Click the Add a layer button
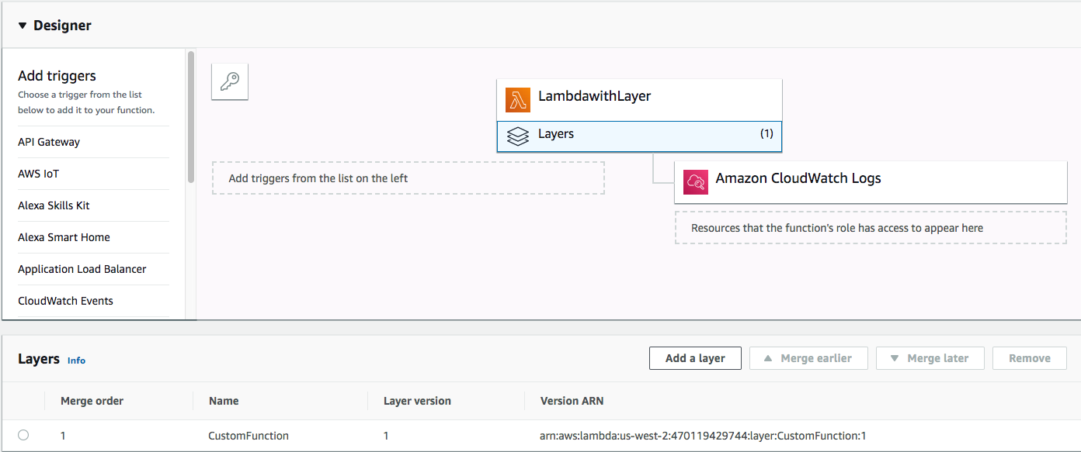 click(x=695, y=358)
